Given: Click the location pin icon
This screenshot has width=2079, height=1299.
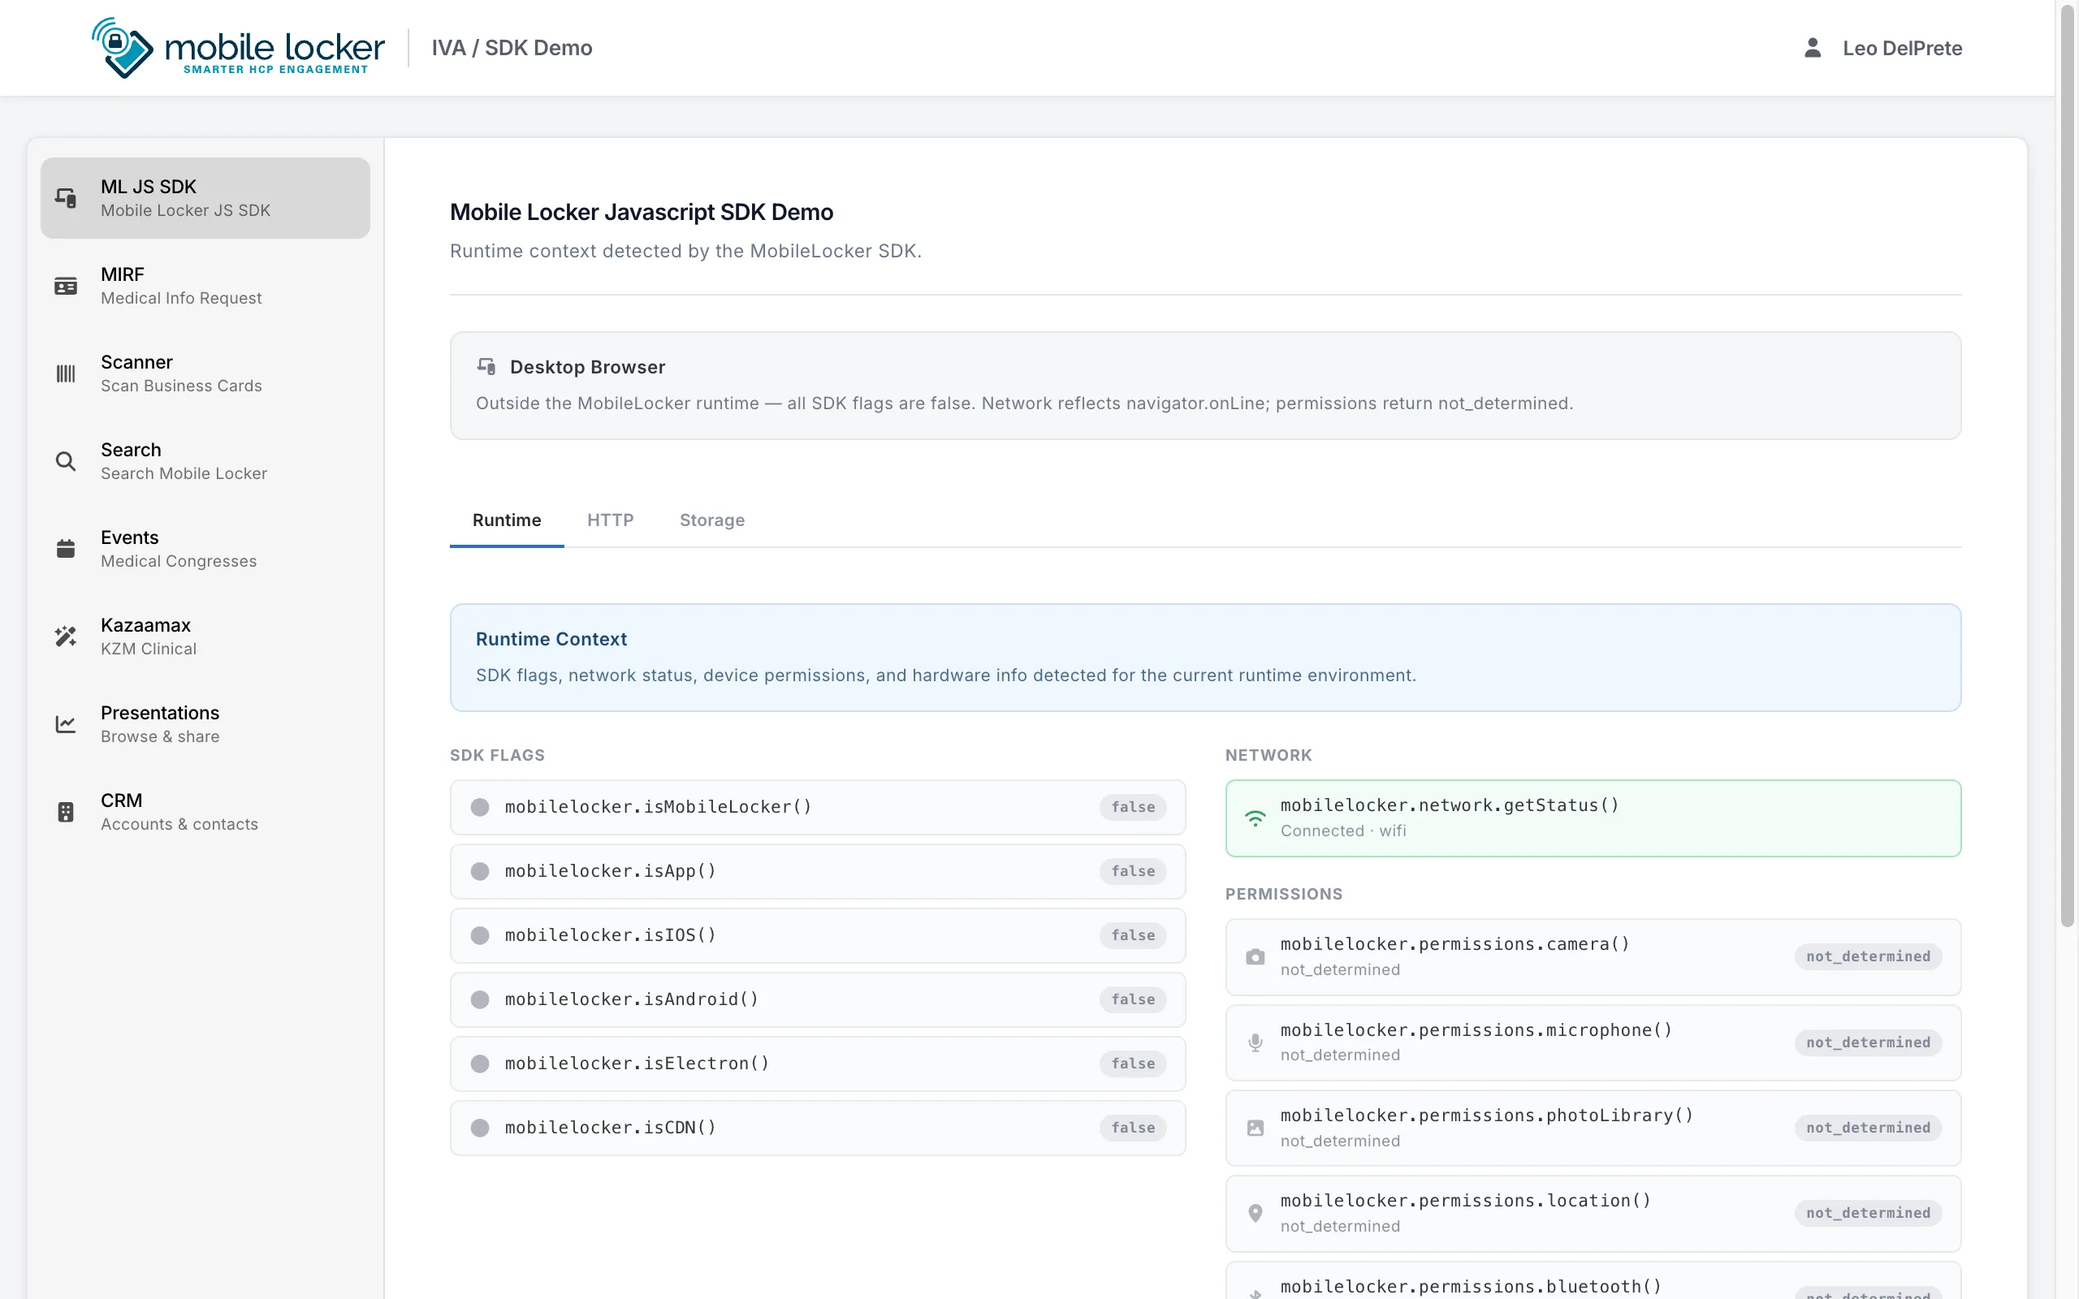Looking at the screenshot, I should 1256,1213.
